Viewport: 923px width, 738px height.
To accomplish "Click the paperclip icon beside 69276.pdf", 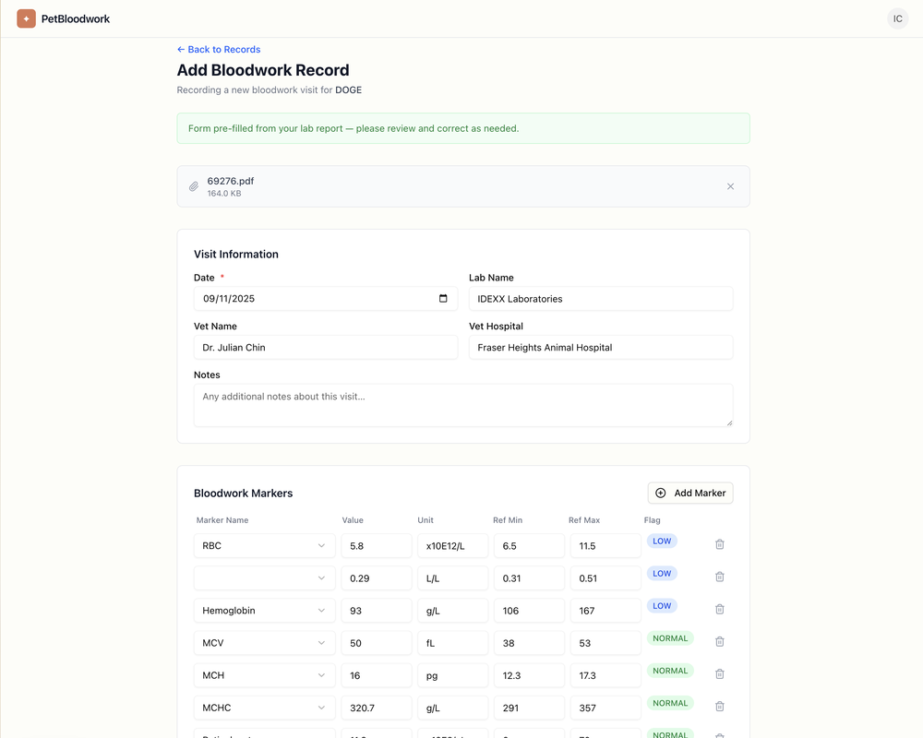I will 194,186.
